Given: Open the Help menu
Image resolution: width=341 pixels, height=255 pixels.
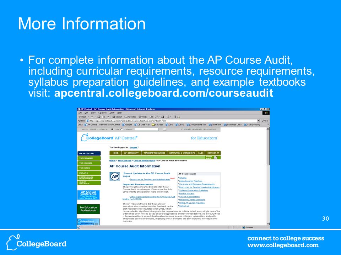Looking at the screenshot, I should click(120, 113).
